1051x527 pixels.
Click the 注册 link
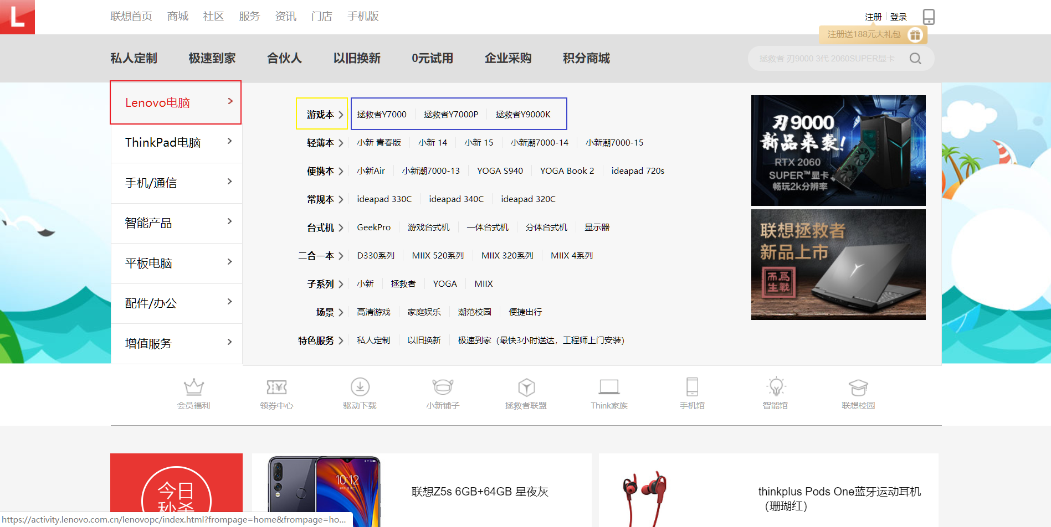873,17
